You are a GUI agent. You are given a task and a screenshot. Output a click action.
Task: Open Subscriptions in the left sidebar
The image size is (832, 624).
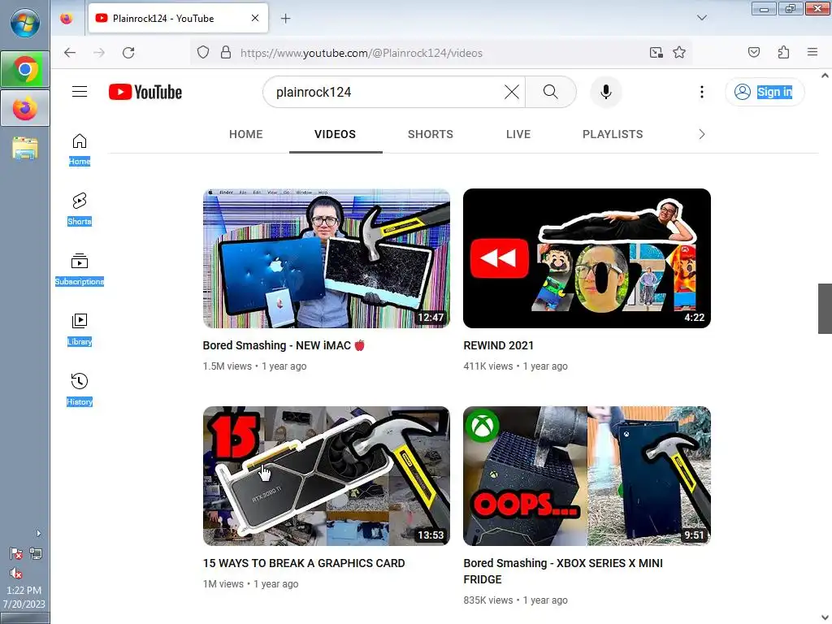[80, 270]
